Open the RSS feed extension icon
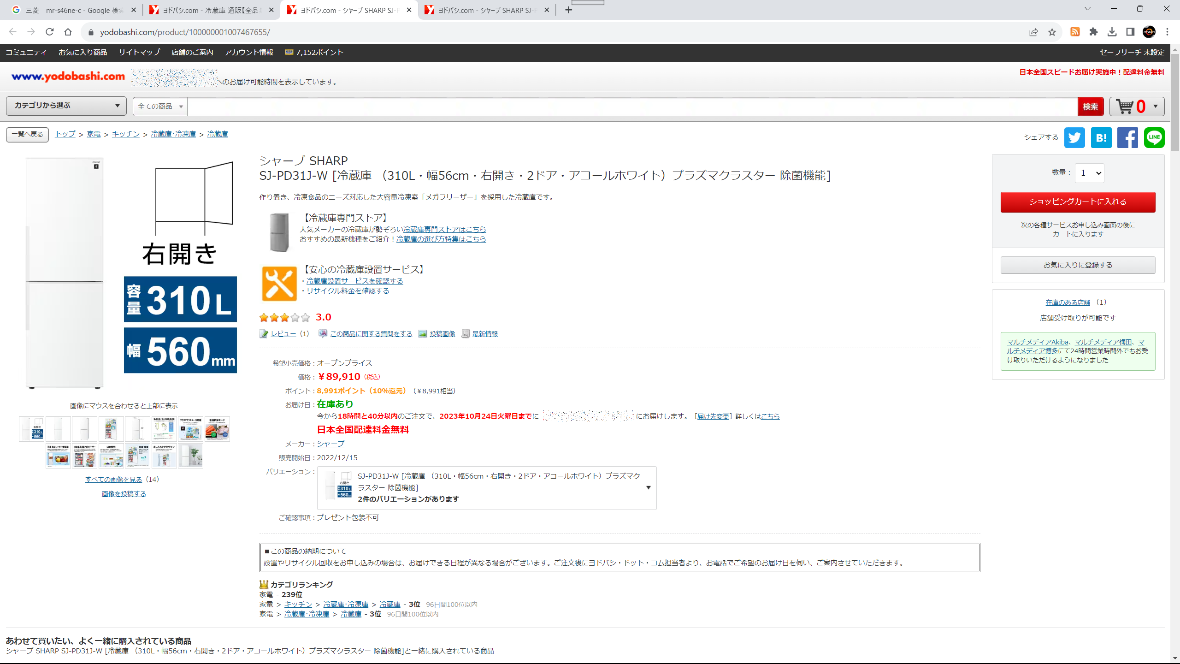Viewport: 1180px width, 664px height. 1075,32
